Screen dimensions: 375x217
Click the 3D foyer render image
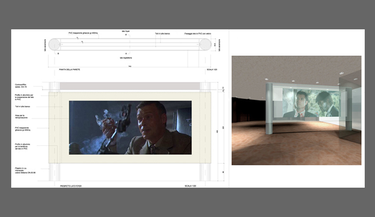click(296, 110)
